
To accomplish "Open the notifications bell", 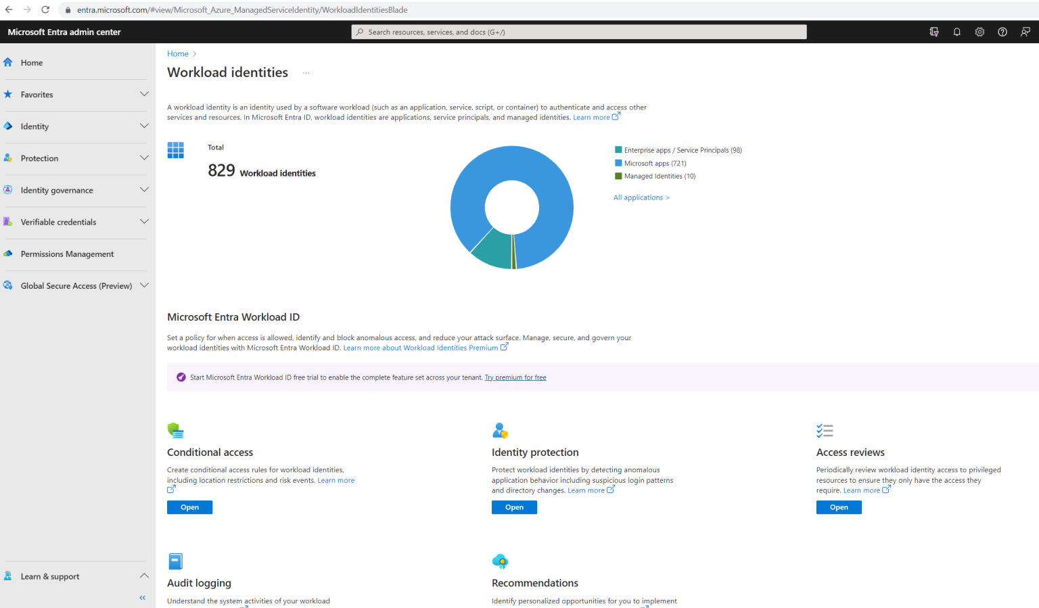I will coord(956,31).
